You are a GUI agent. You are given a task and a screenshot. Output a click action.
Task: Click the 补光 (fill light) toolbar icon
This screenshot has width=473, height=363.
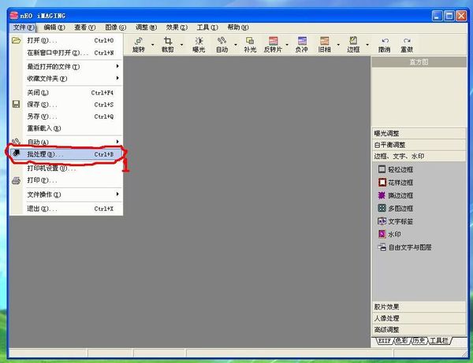coord(250,44)
